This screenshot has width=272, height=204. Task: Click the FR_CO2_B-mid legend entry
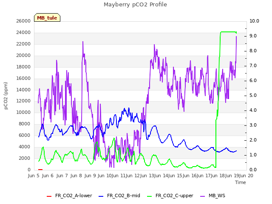pos(119,195)
